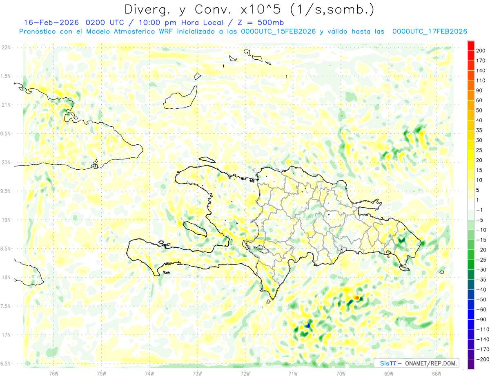Image resolution: width=490 pixels, height=379 pixels.
Task: Click the 75W longitude label
Action: point(101,373)
